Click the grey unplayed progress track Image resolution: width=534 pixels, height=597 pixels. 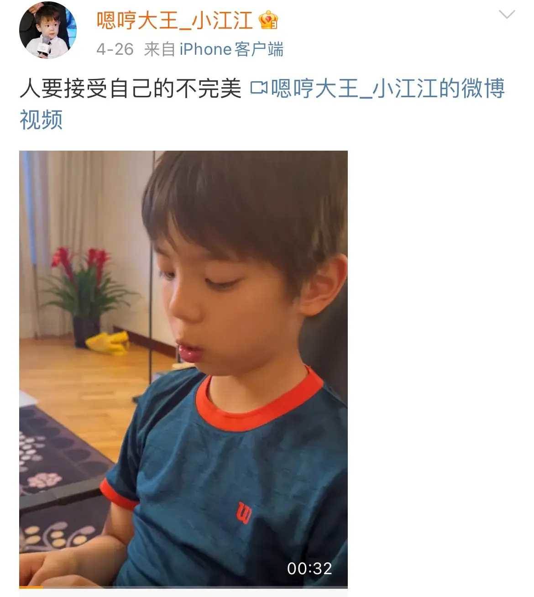click(195, 587)
